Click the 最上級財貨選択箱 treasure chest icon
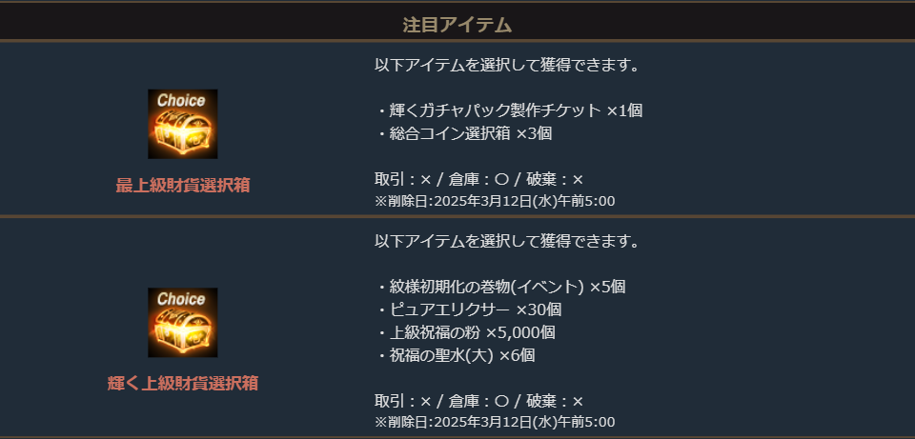This screenshot has height=439, width=915. 182,130
